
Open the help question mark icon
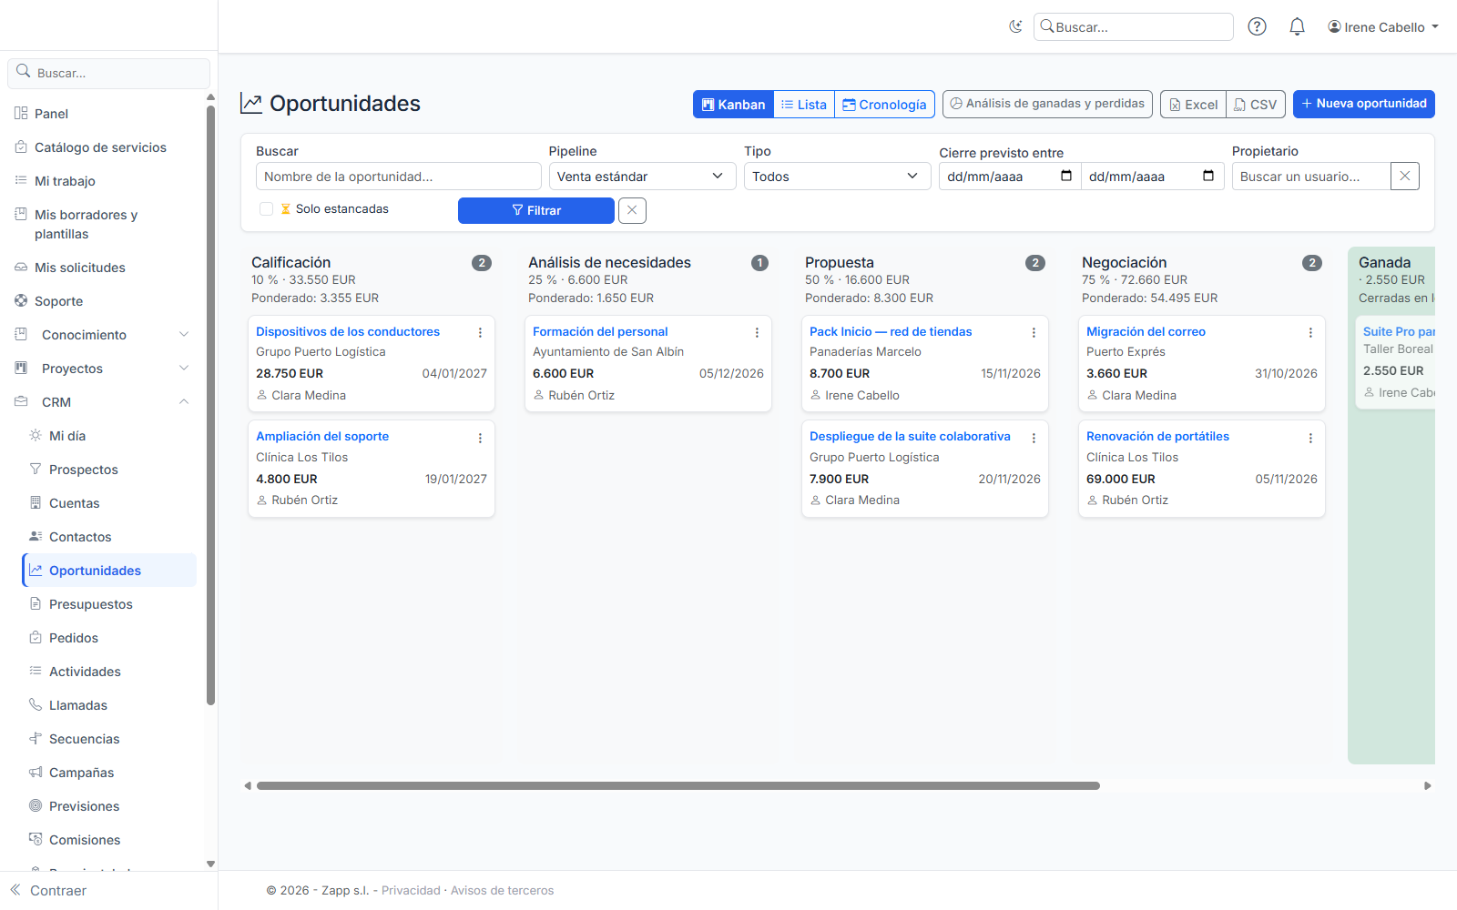1257,27
